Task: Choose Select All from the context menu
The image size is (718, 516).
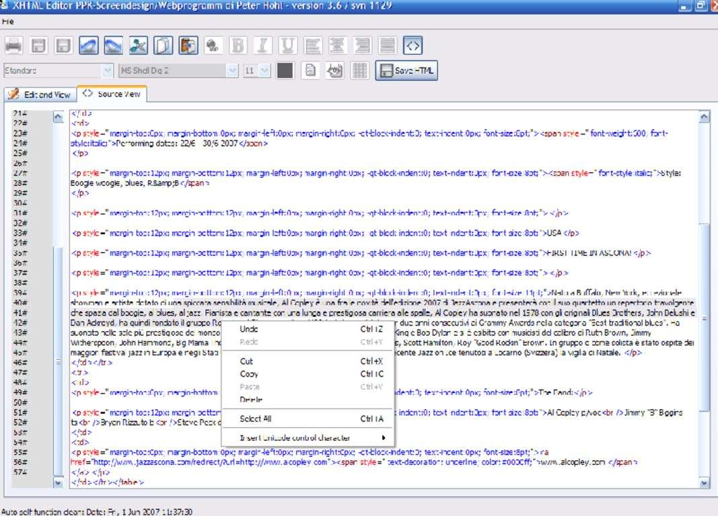Action: (255, 419)
